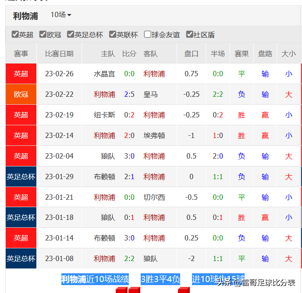Click the 利物浦近10场战绩 summary text
Image resolution: width=302 pixels, height=293 pixels.
[95, 279]
